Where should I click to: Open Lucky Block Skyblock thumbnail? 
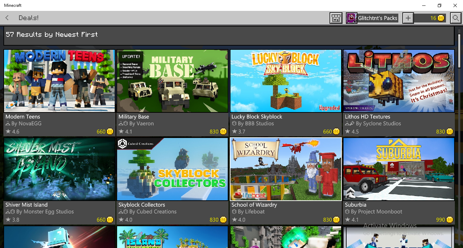click(x=286, y=81)
